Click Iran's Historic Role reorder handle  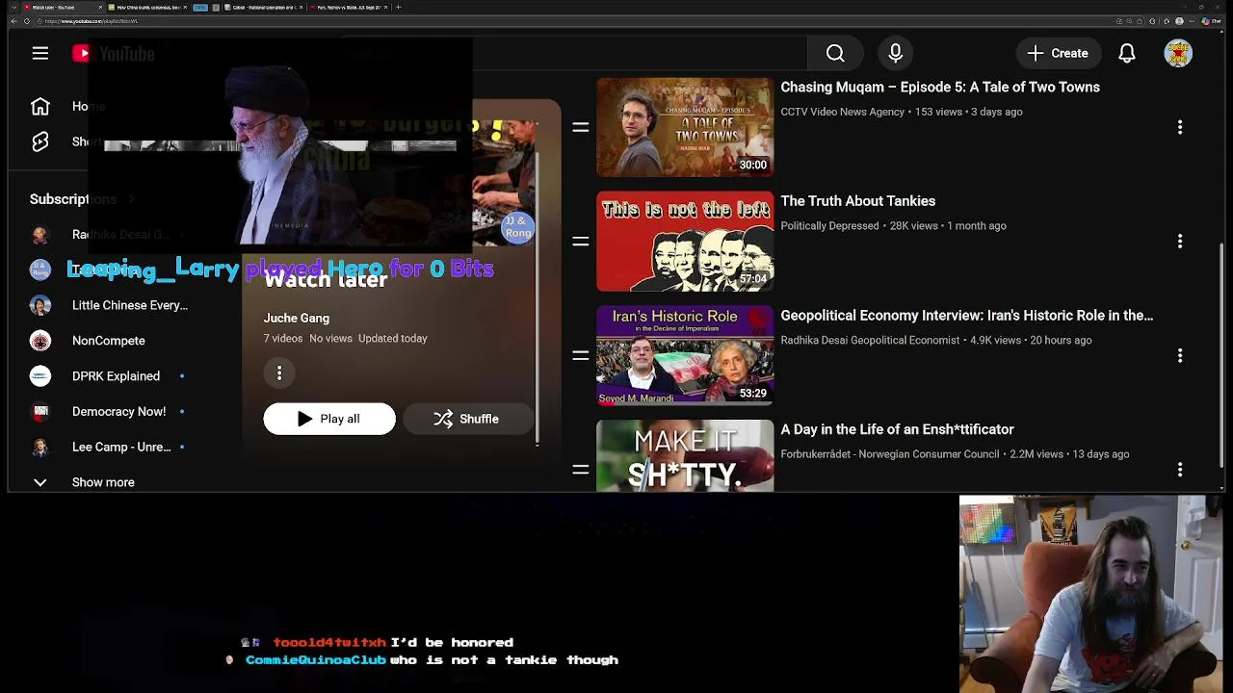pos(581,355)
